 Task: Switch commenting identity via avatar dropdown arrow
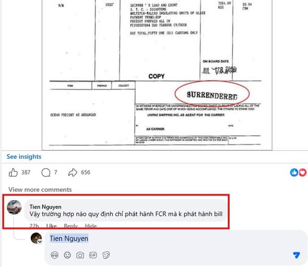coord(40,241)
